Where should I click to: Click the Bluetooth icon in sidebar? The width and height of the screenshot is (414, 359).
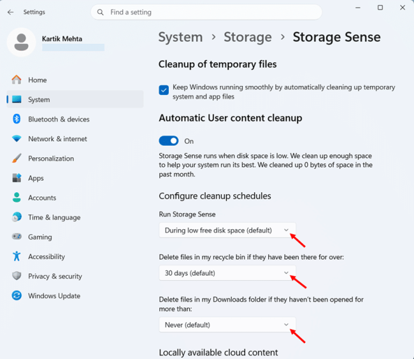tap(17, 119)
